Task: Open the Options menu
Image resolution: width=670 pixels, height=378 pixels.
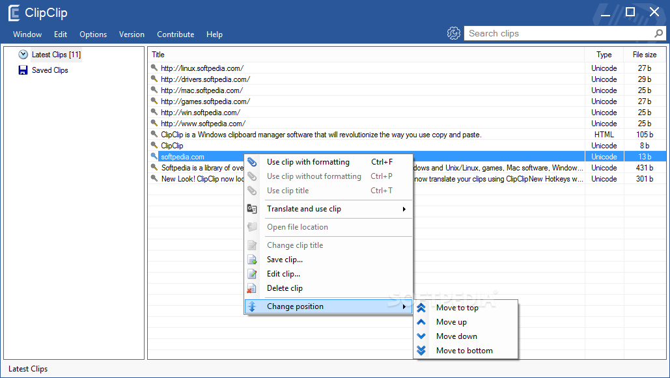Action: point(93,34)
